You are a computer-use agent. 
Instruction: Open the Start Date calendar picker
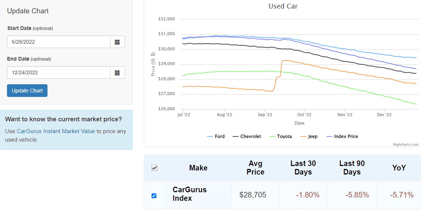click(x=117, y=42)
